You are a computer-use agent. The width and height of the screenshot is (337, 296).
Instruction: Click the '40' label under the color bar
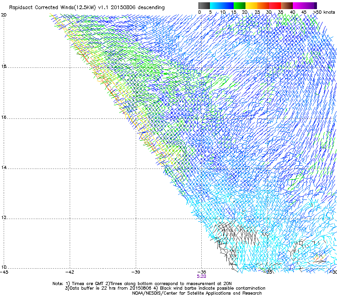(x=292, y=12)
